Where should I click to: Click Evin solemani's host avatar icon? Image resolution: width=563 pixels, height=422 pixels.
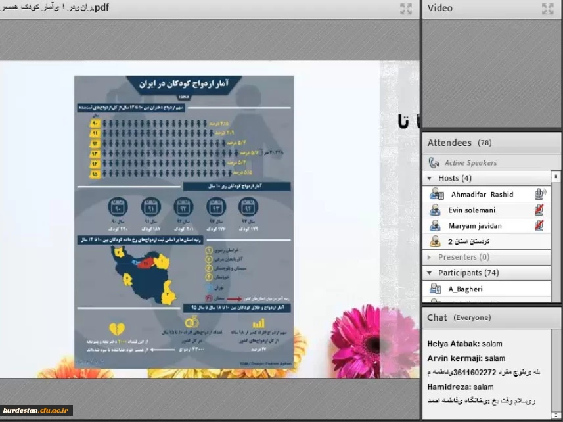[435, 210]
